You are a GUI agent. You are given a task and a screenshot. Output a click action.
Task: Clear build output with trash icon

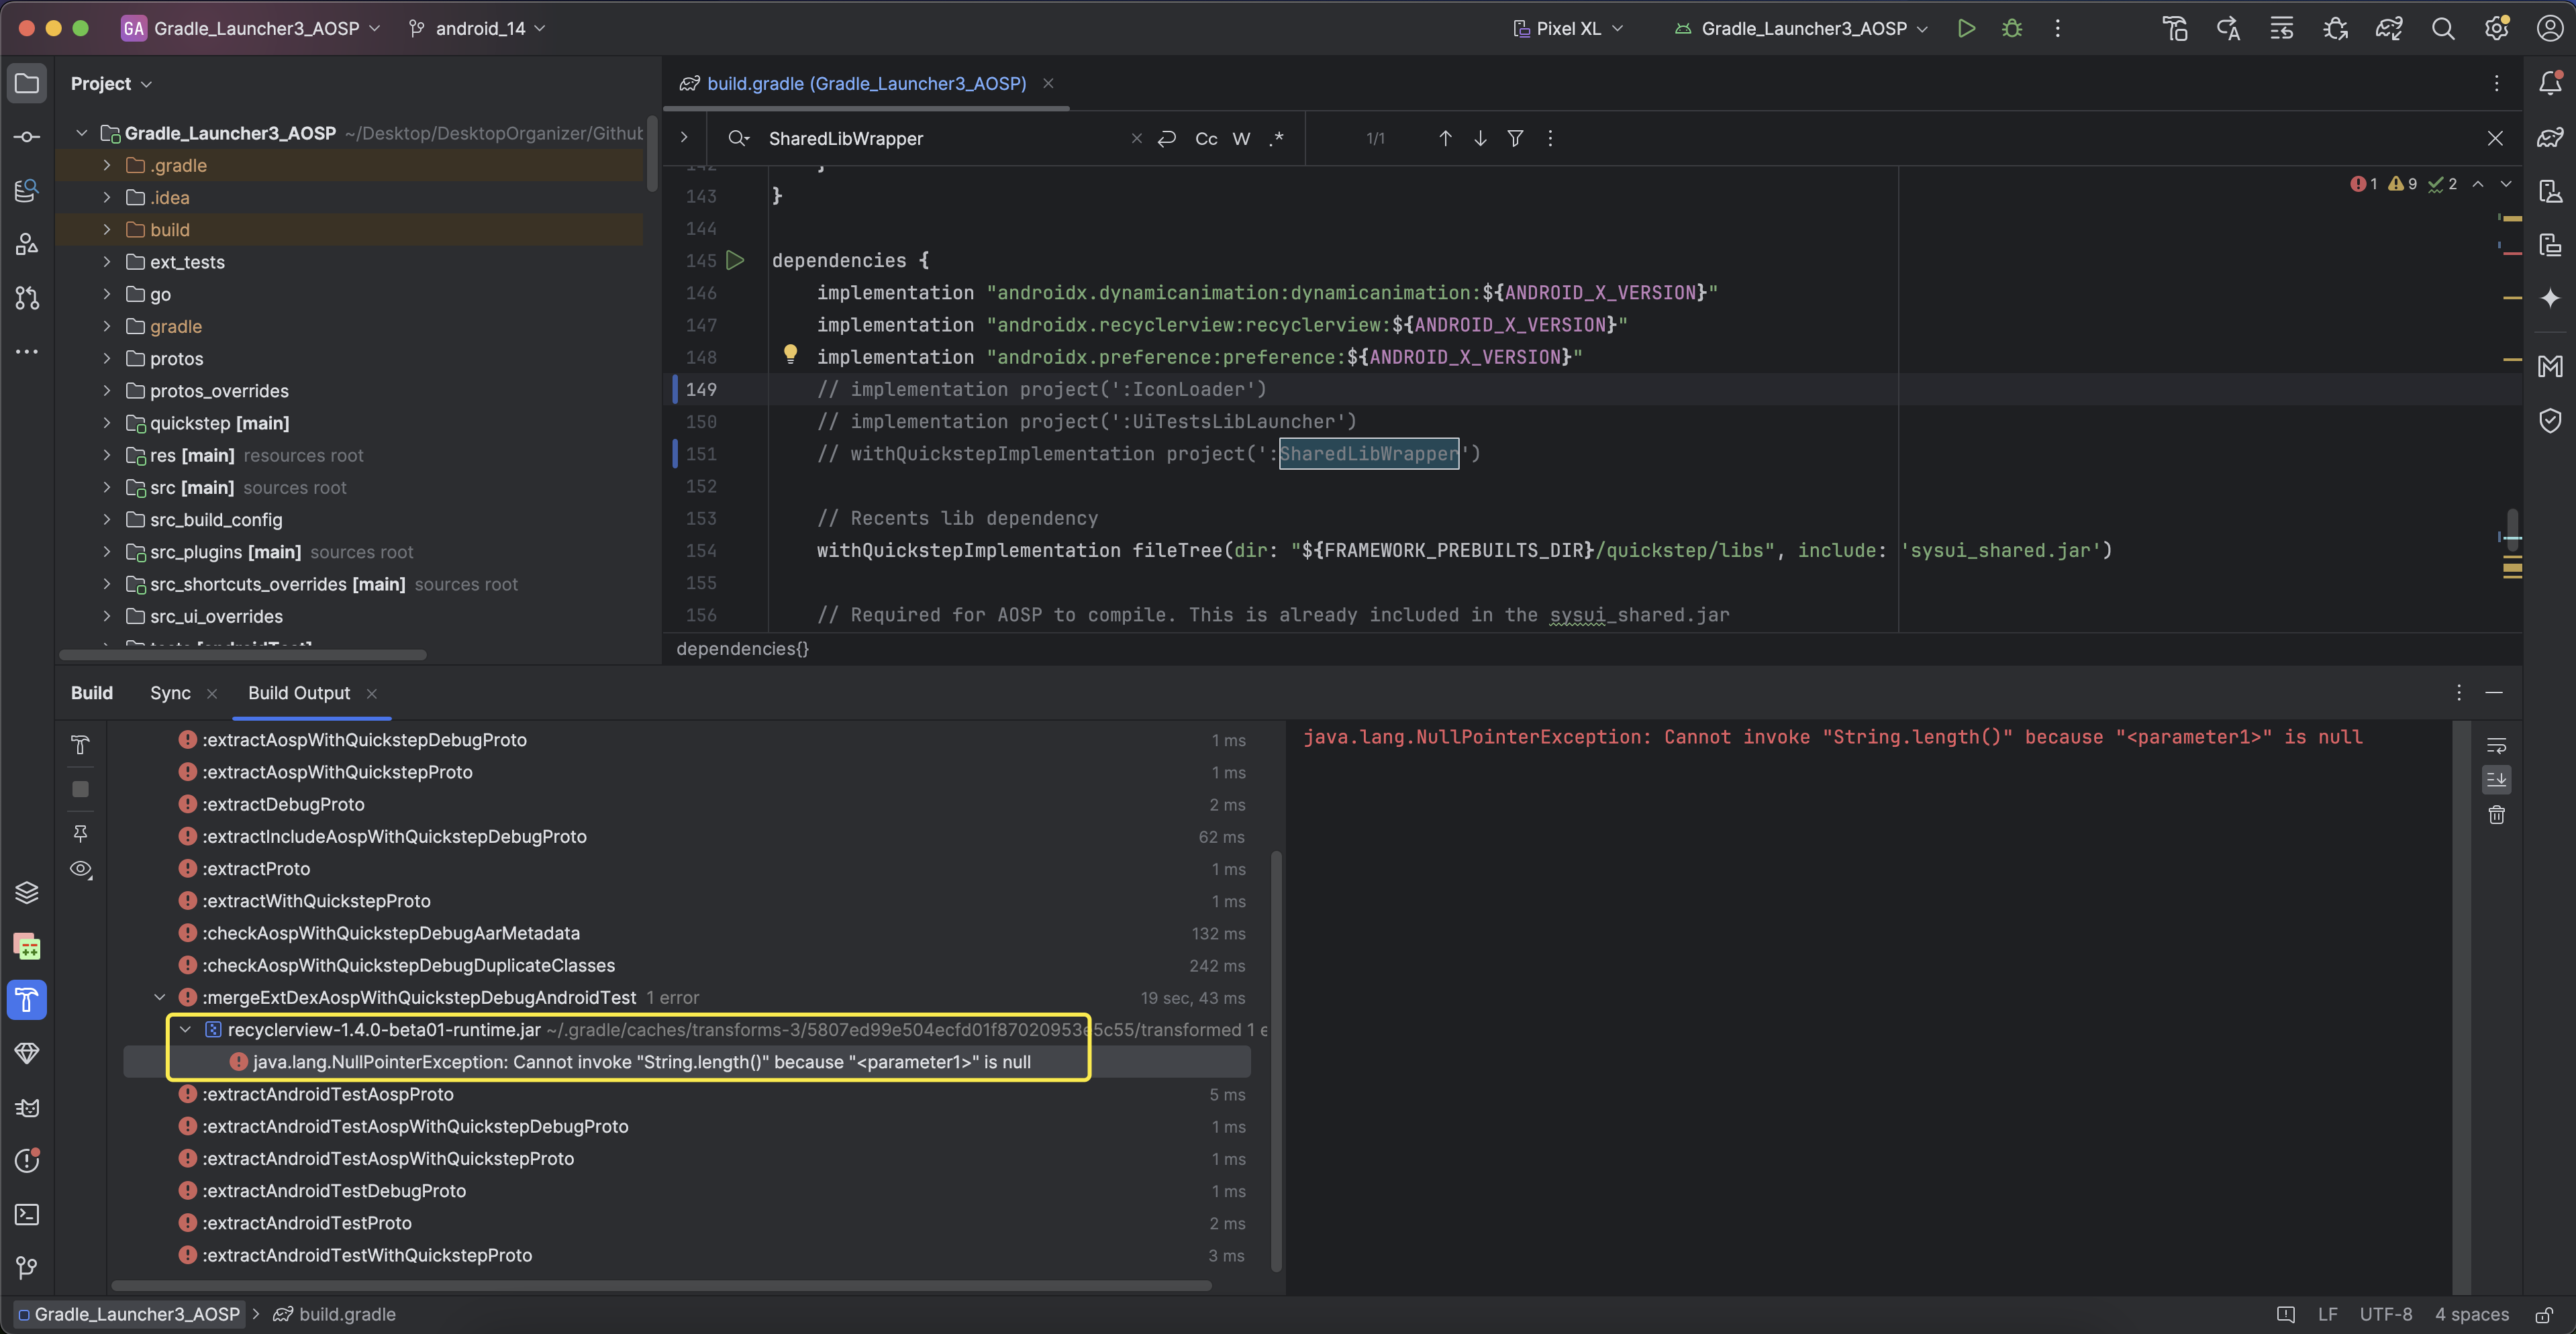coord(2496,815)
